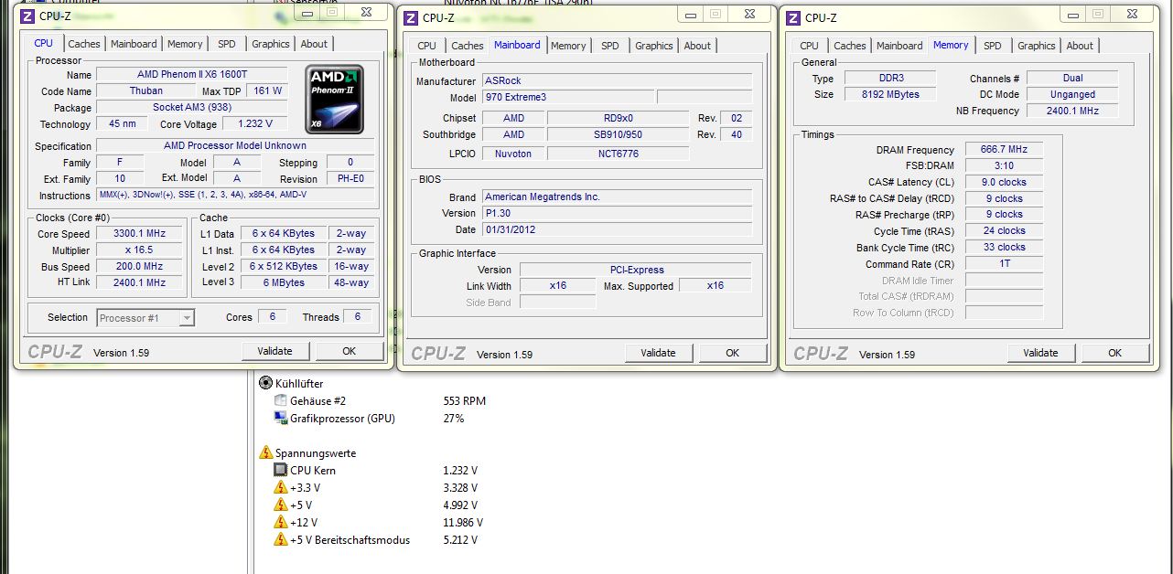
Task: Click Validate in the CPU window
Action: tap(274, 351)
